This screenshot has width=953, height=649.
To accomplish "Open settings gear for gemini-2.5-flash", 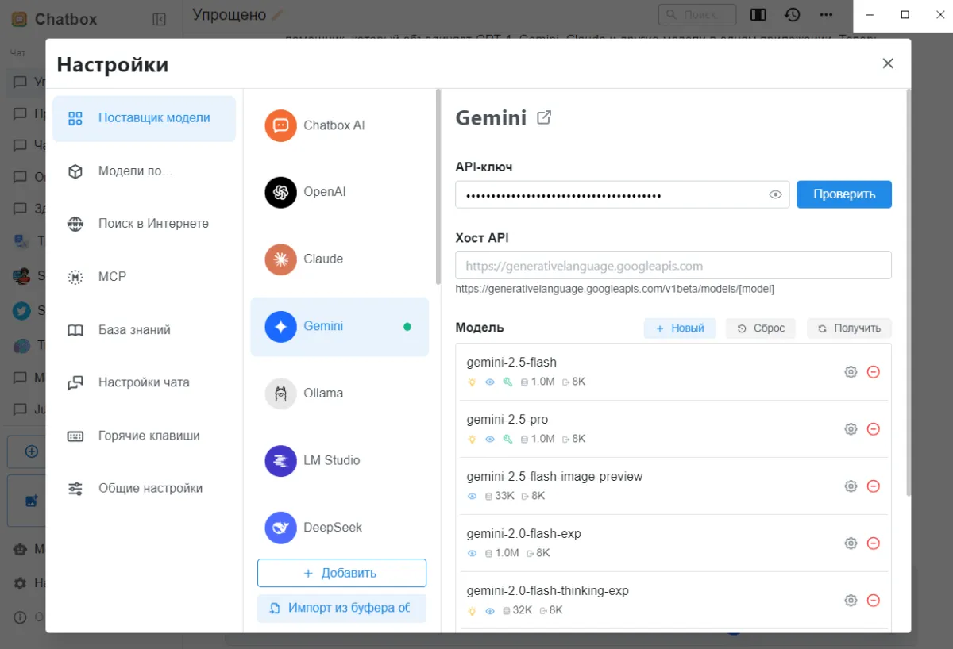I will tap(851, 372).
